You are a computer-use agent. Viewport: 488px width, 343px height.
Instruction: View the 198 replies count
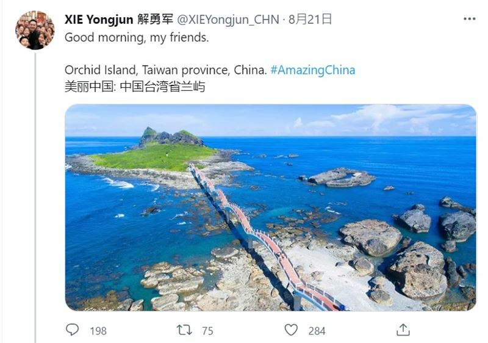[x=98, y=331]
